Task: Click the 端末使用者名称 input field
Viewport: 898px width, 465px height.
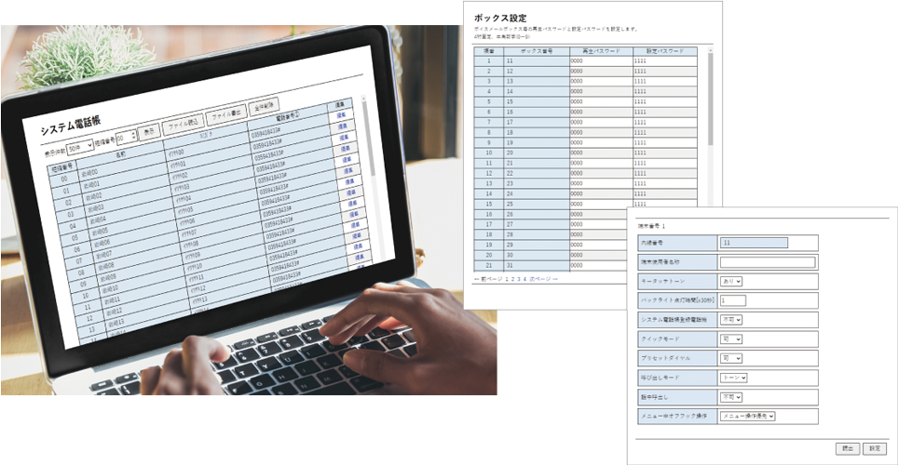Action: click(768, 262)
